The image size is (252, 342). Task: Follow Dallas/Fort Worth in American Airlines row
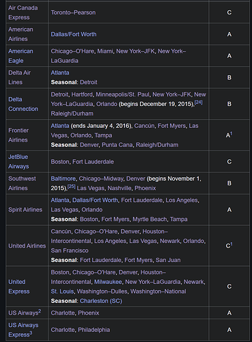click(74, 34)
